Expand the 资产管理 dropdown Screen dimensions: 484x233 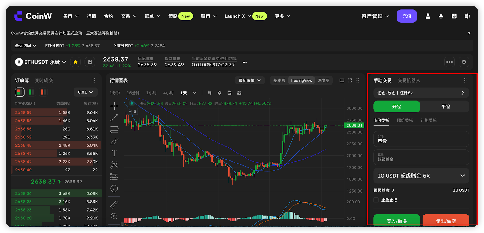coord(375,16)
